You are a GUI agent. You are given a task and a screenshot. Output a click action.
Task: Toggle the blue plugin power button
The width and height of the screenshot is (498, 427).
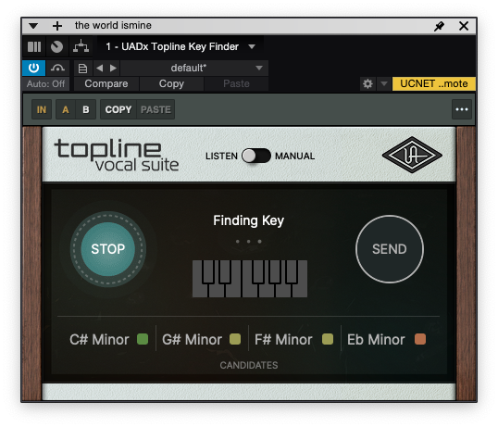33,68
